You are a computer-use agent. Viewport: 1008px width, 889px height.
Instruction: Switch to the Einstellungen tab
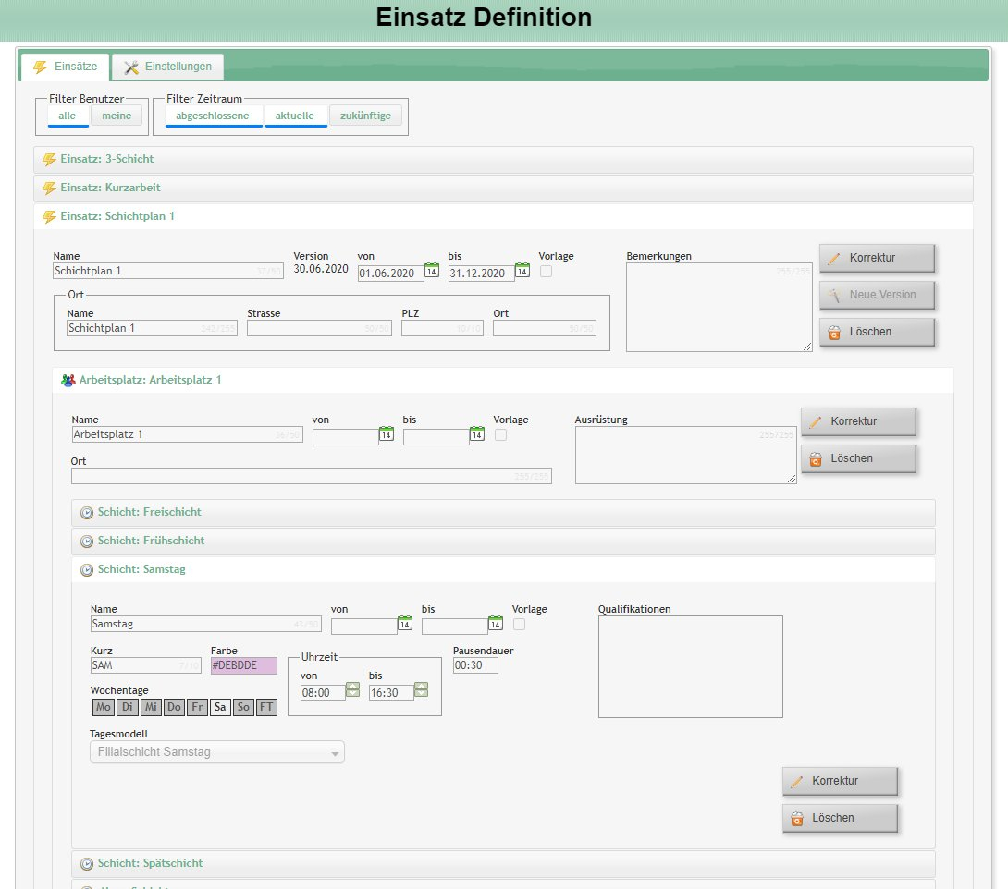167,67
